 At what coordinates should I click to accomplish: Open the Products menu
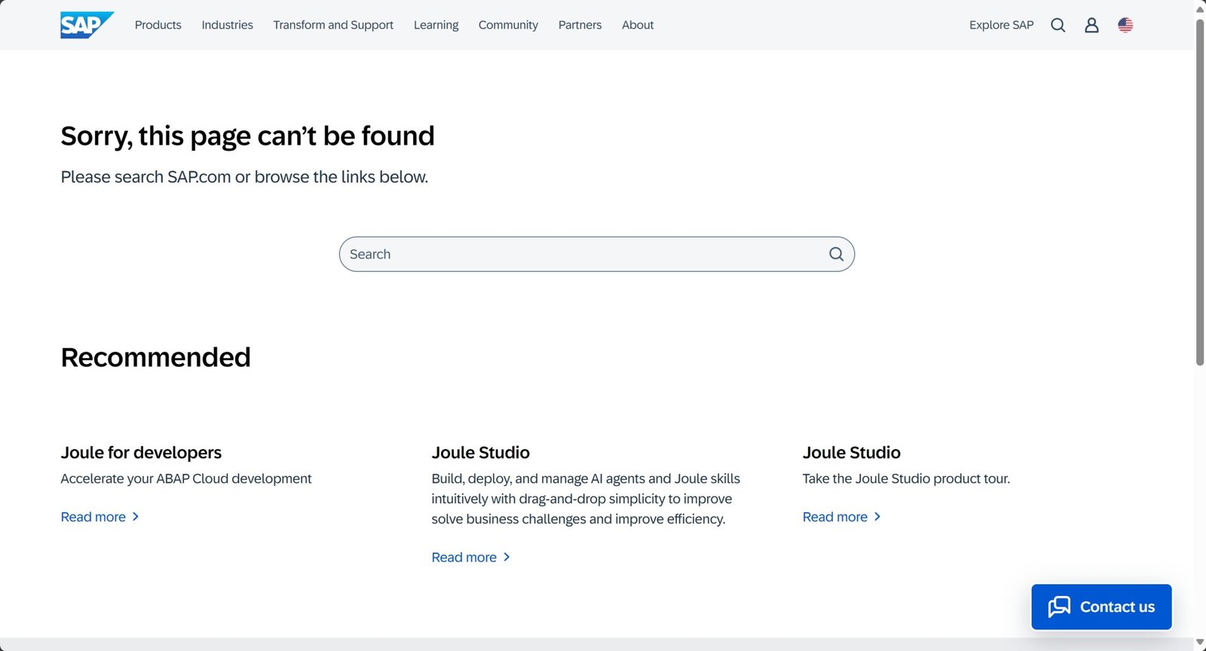tap(158, 25)
